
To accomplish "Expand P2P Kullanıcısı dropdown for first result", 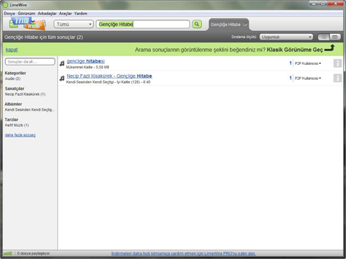I will [x=308, y=63].
